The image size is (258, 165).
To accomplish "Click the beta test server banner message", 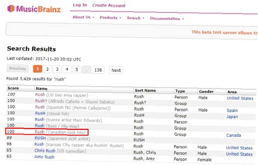I will [x=224, y=33].
